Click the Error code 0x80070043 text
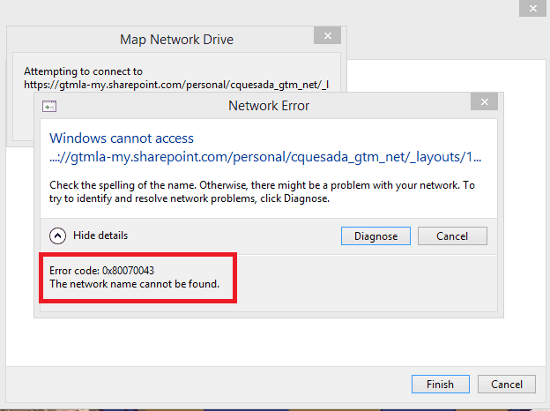 [101, 271]
